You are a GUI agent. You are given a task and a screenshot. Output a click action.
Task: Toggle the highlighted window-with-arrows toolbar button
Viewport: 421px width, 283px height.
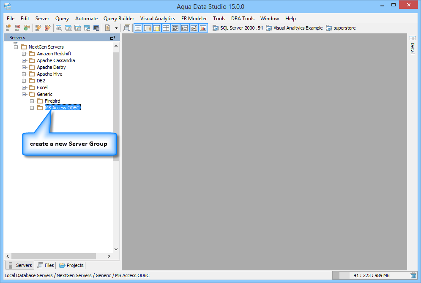click(x=175, y=28)
